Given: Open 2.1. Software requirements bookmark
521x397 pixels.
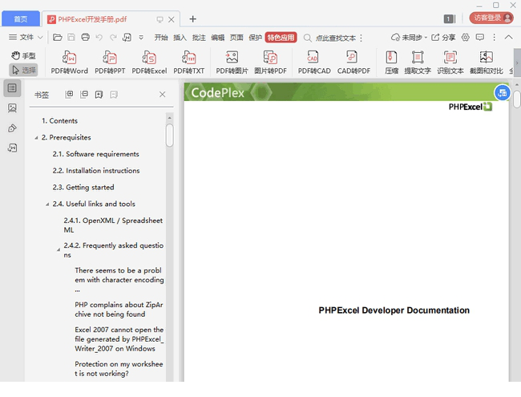Looking at the screenshot, I should 95,154.
